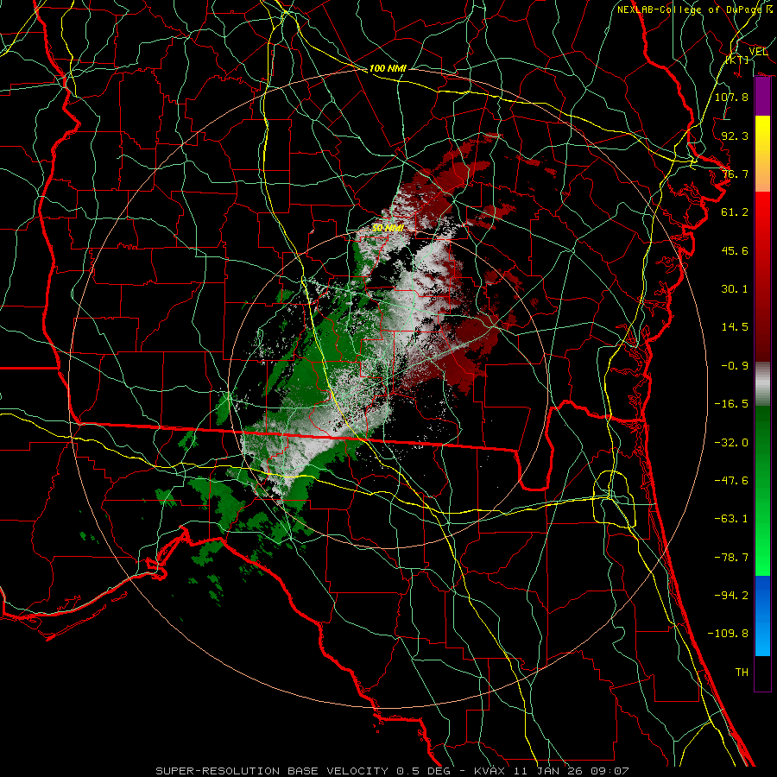Click the TH legend label

742,673
